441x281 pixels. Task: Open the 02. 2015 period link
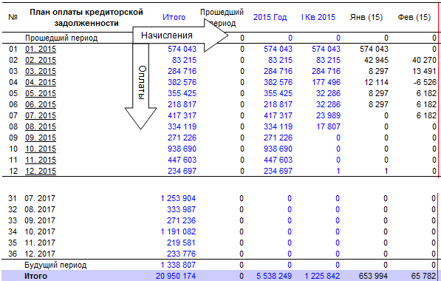point(41,60)
